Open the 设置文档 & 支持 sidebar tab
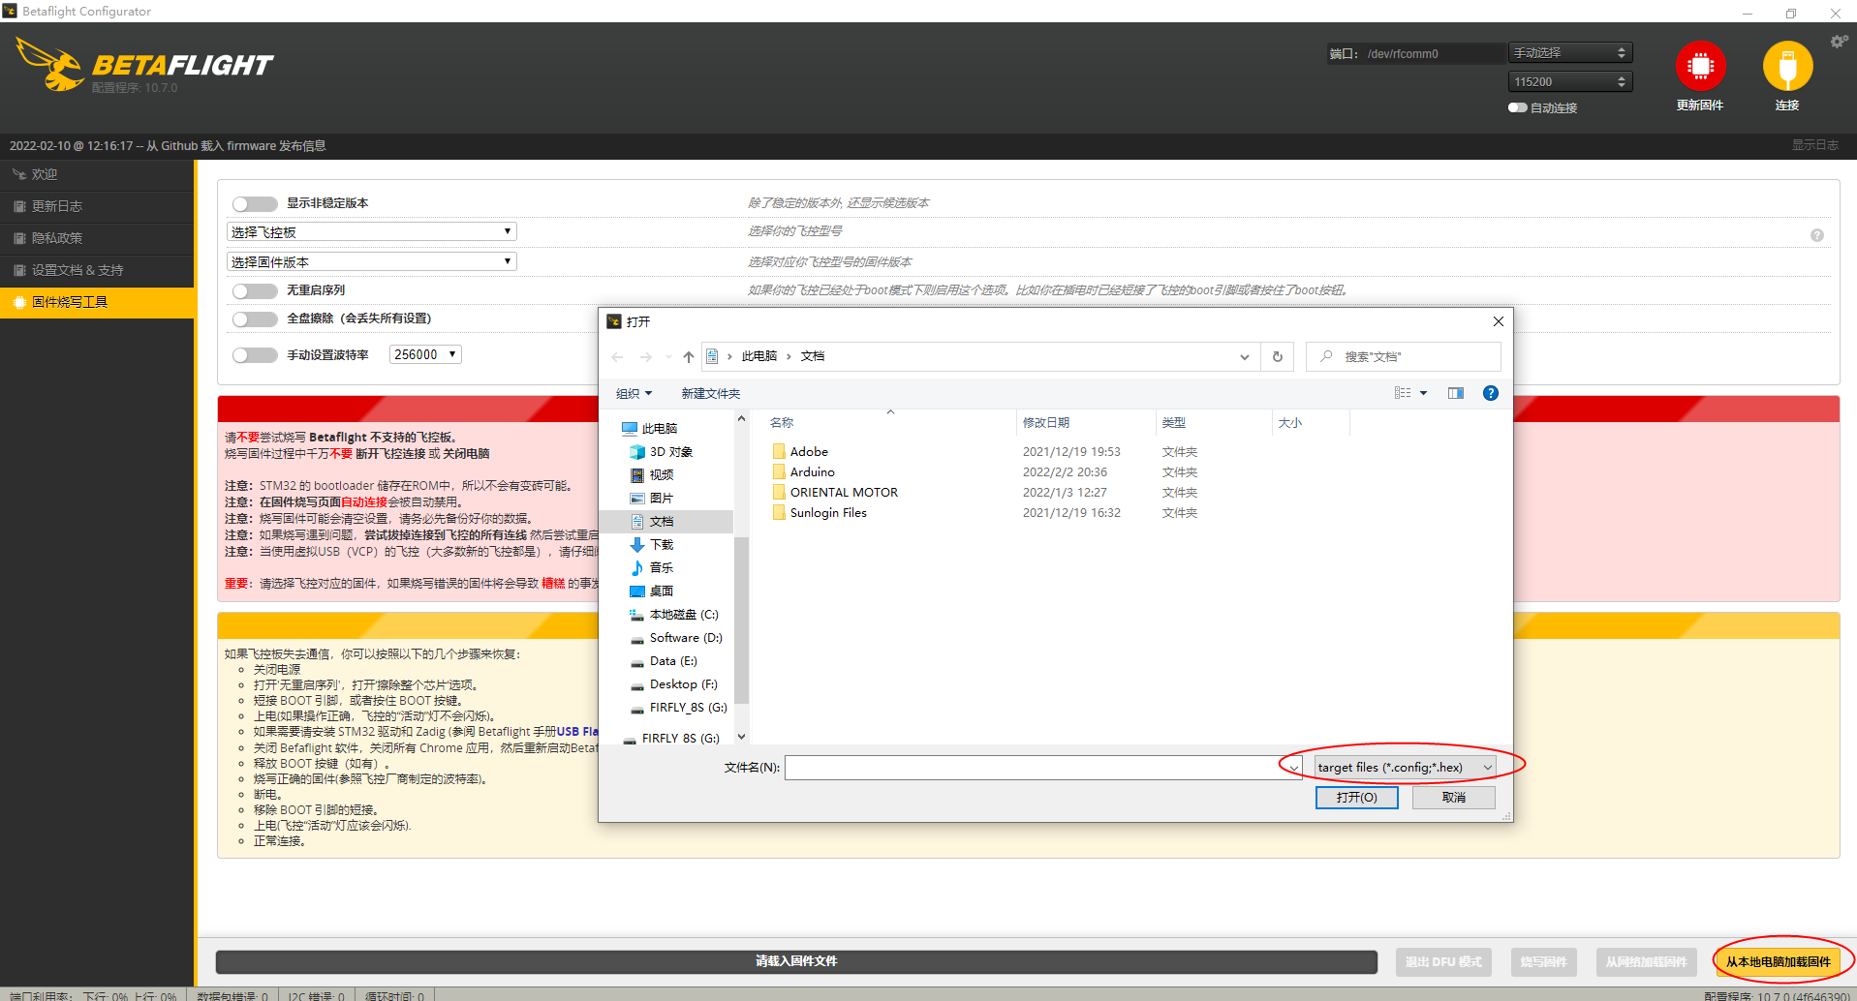This screenshot has height=1001, width=1857. 97,270
